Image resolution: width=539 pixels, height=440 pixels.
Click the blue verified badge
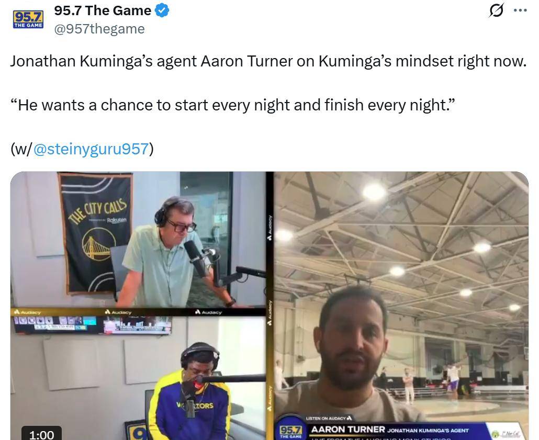(162, 10)
